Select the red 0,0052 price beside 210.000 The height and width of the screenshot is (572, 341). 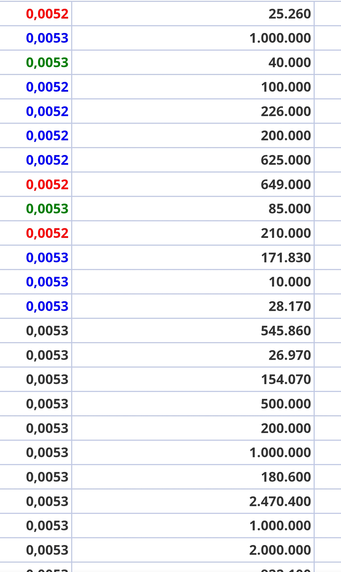coord(47,233)
